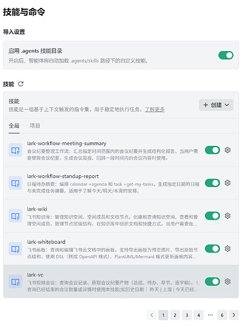
Task: Open the 了解更多 link
Action: pos(155,109)
